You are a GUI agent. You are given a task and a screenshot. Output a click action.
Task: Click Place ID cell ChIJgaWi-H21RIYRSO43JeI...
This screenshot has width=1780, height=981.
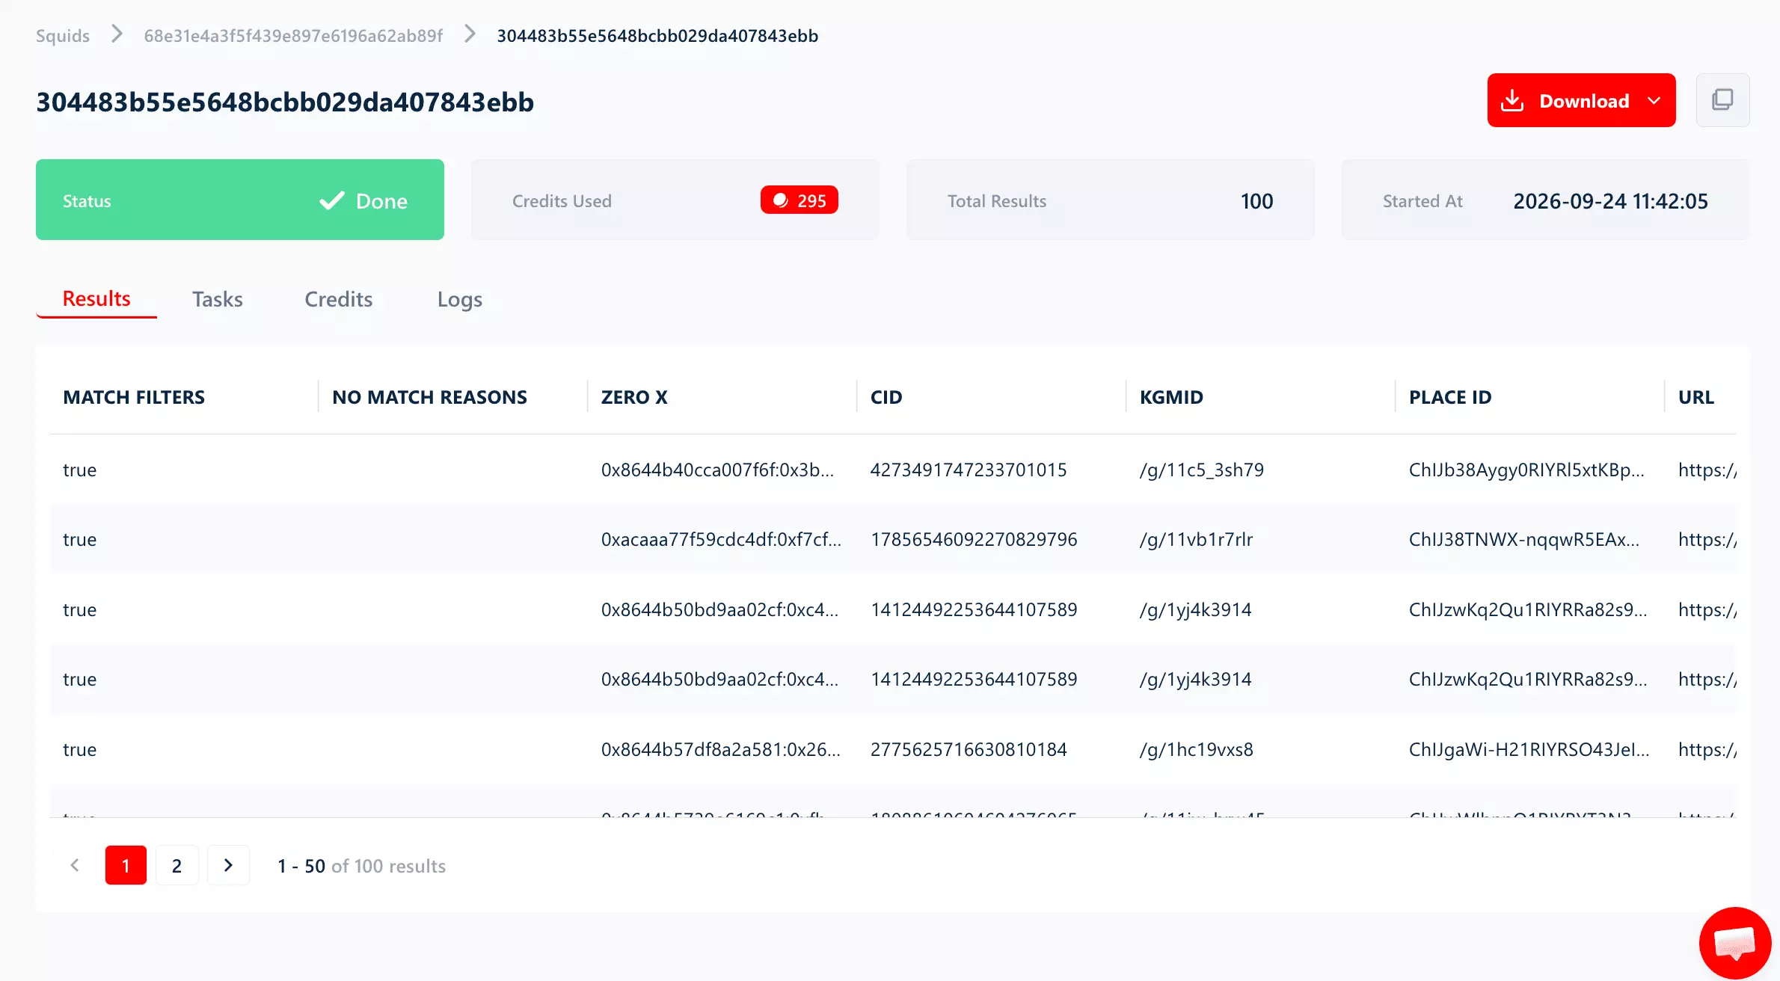pyautogui.click(x=1529, y=749)
